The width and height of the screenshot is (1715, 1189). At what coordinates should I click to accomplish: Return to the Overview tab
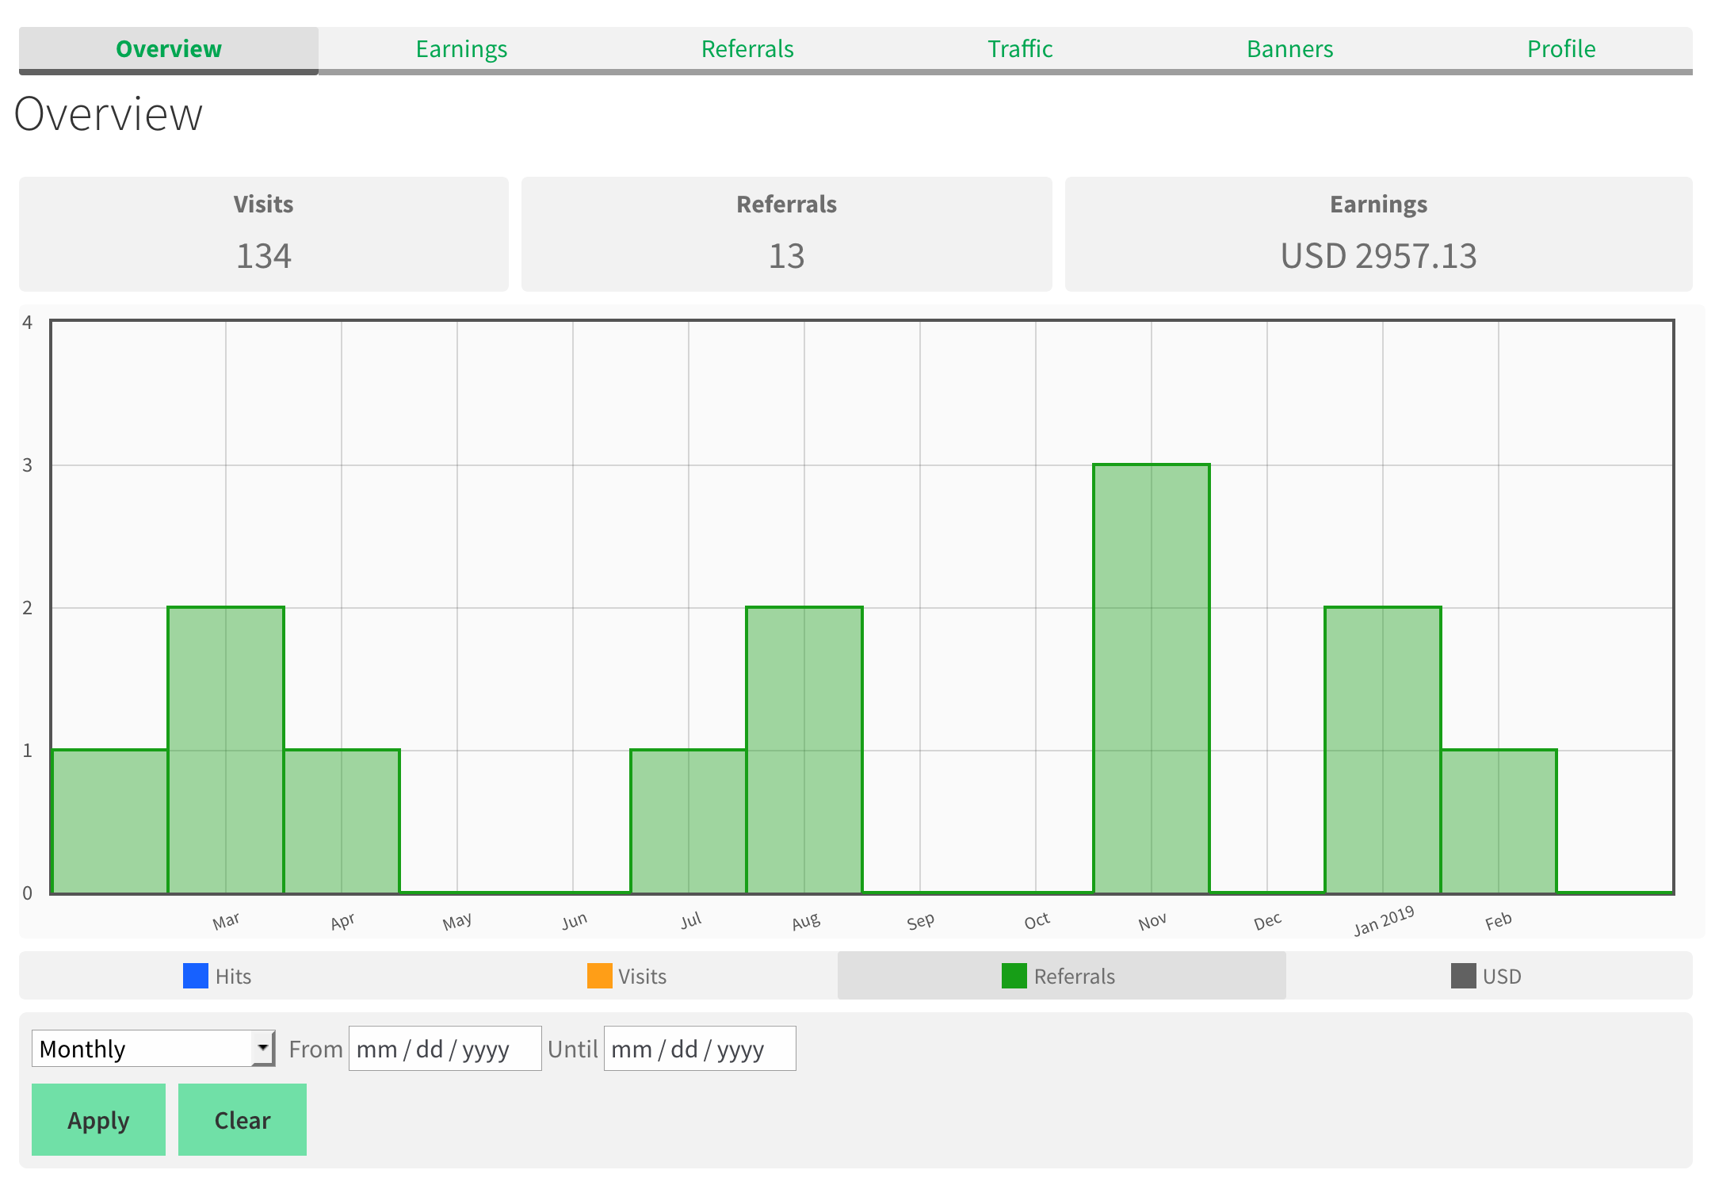pyautogui.click(x=168, y=48)
